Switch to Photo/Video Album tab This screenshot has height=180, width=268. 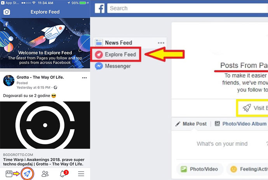[x=241, y=124]
